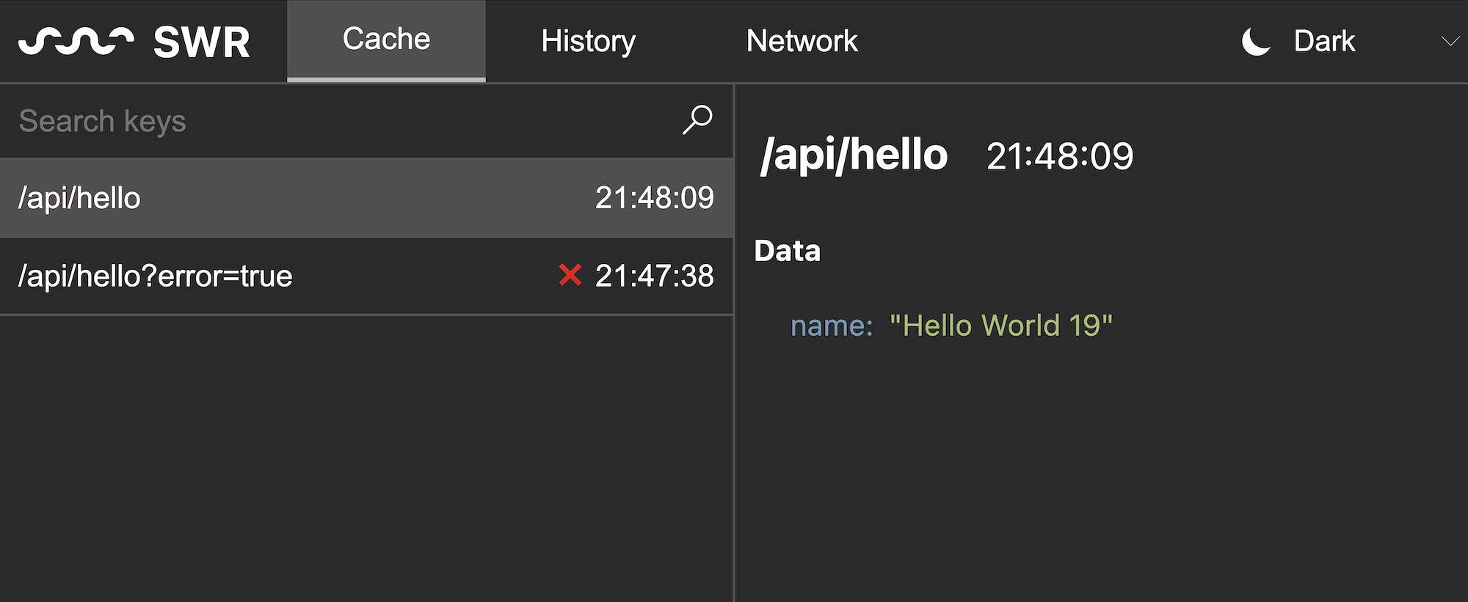
Task: Switch to the Cache tab
Action: point(386,40)
